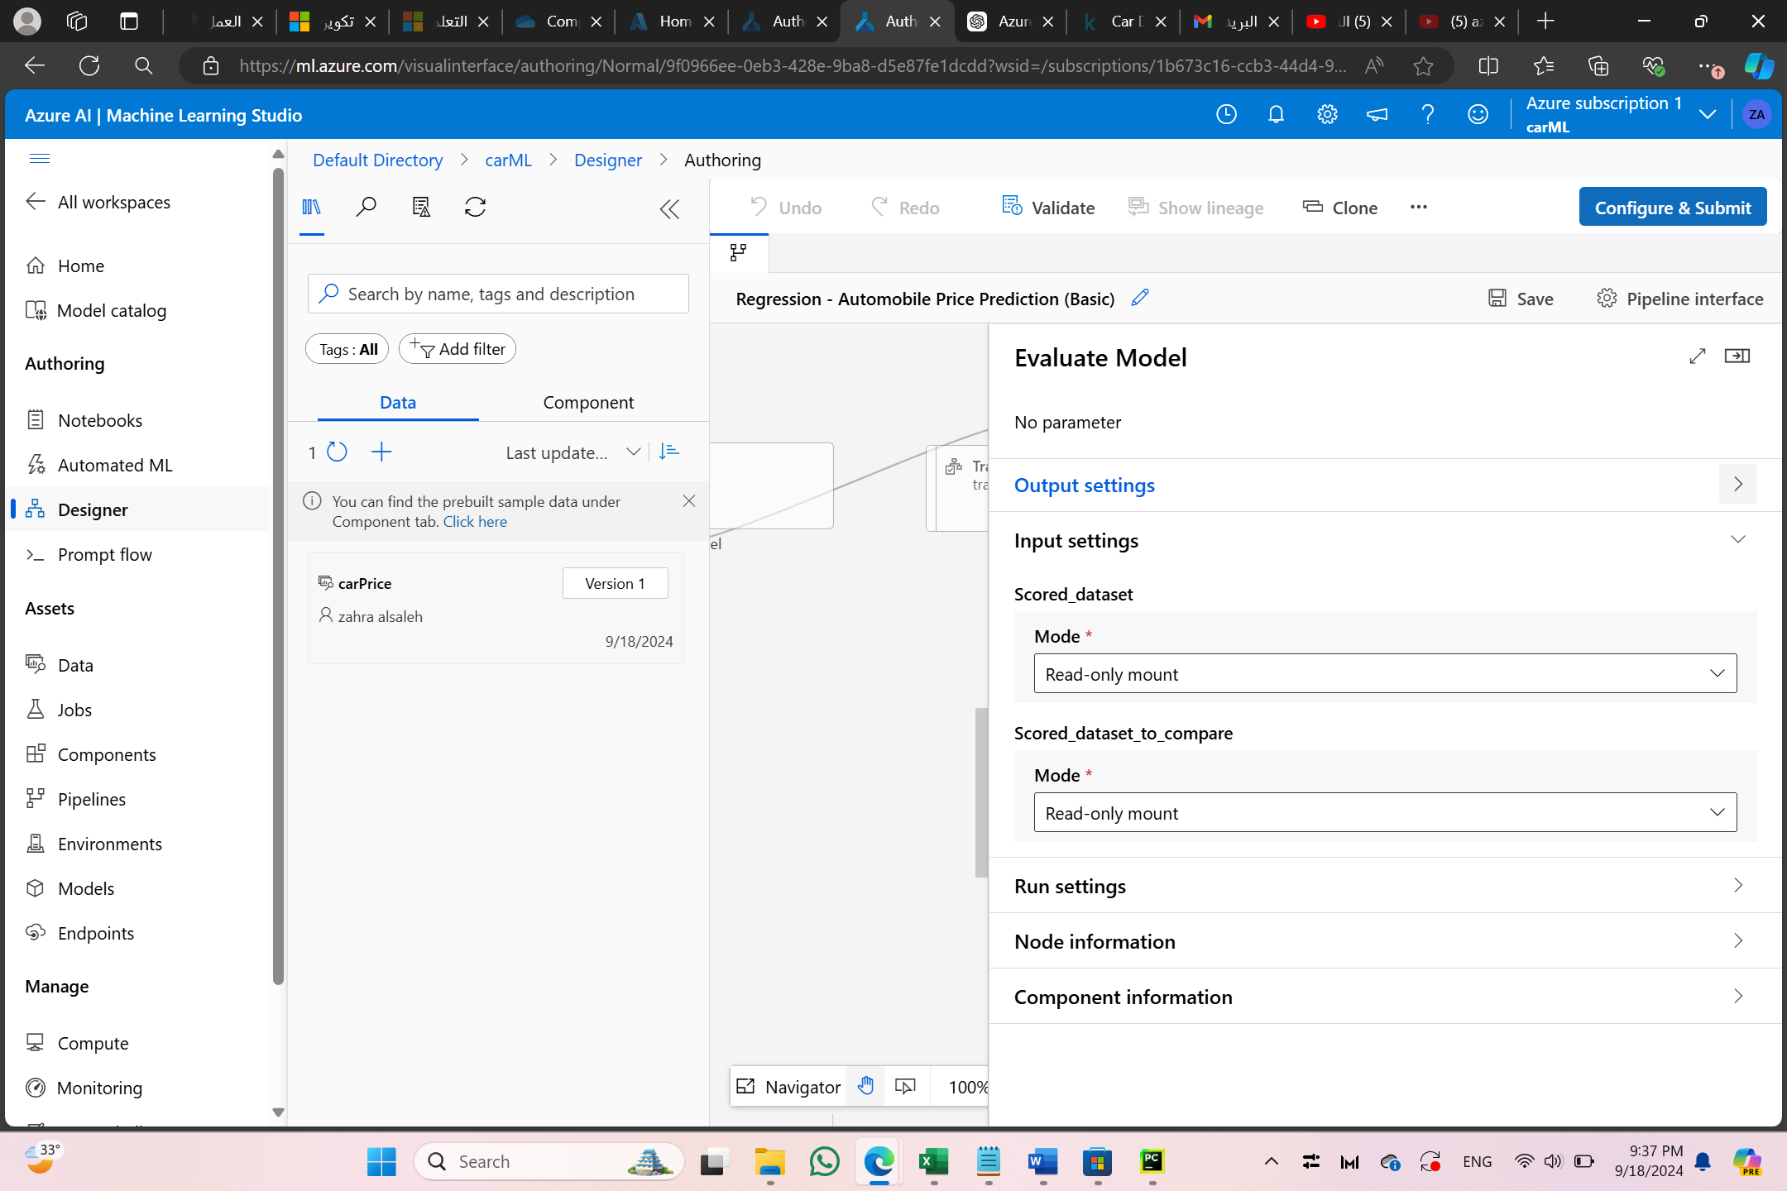Follow the Click here link for sample data

point(475,522)
